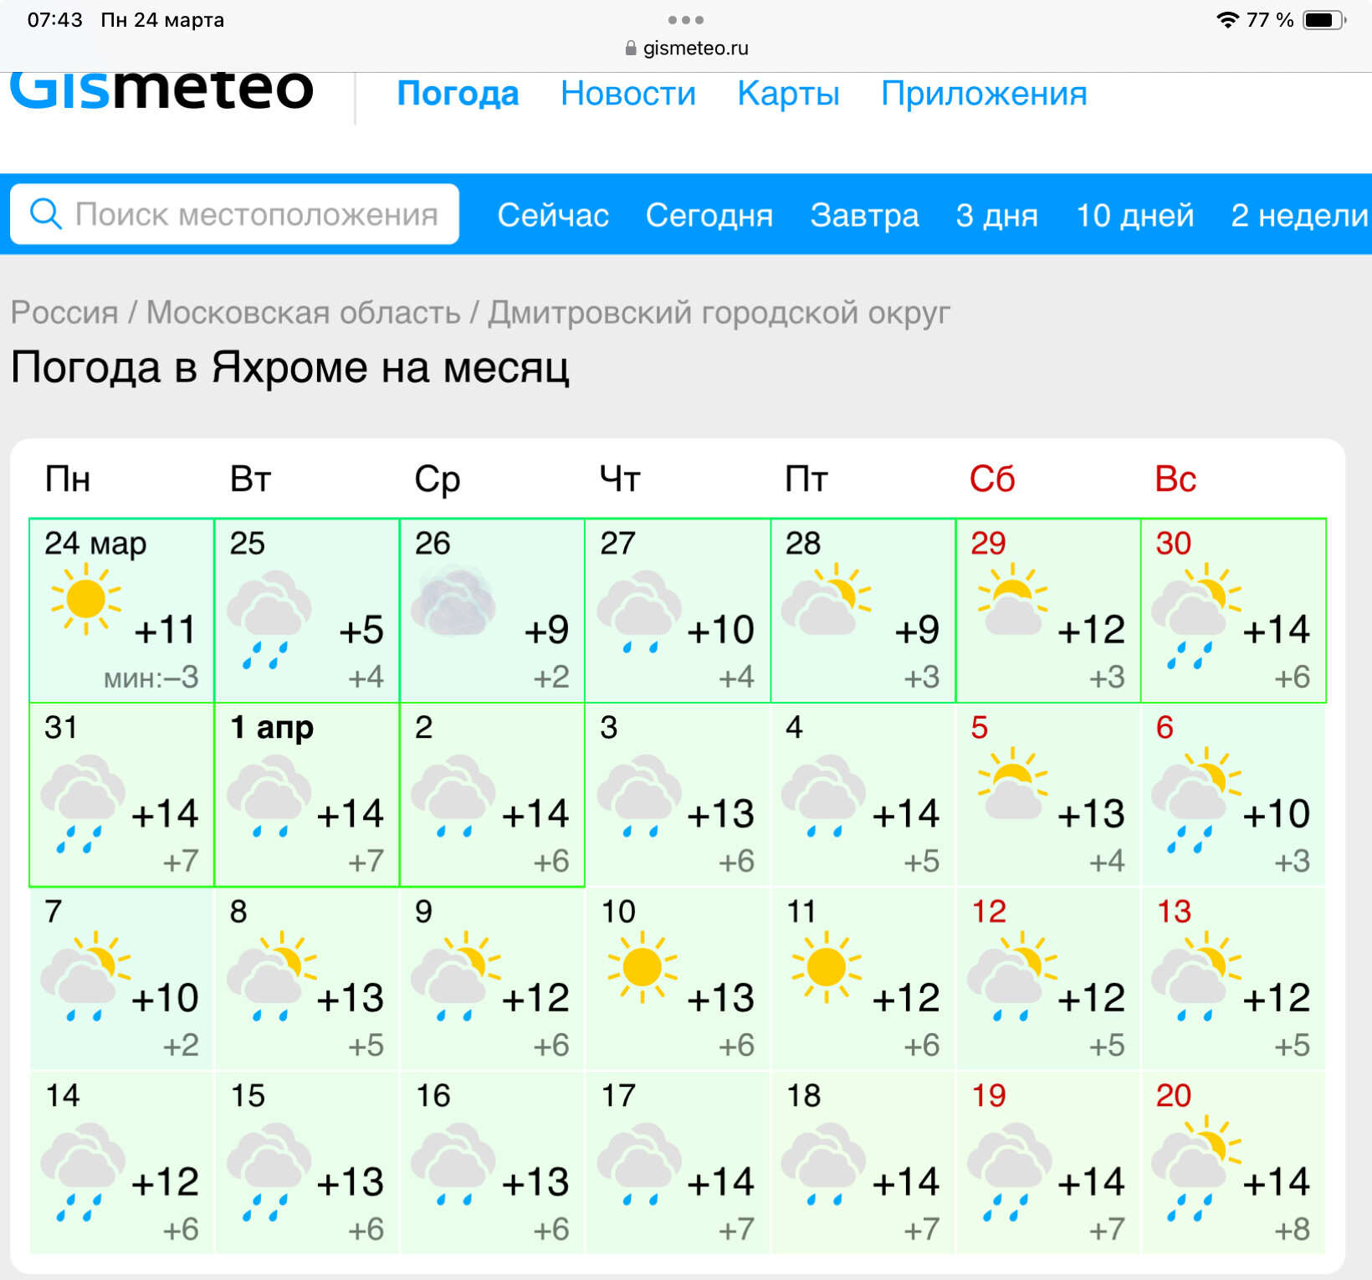Click the cloudy icon for March 26
Image resolution: width=1372 pixels, height=1280 pixels.
pos(454,600)
